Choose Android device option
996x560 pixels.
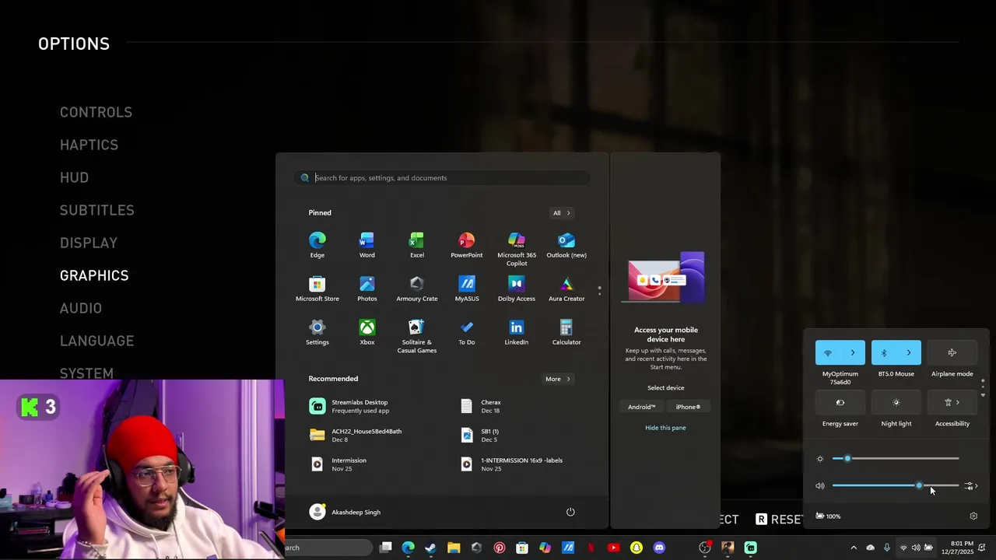pyautogui.click(x=642, y=407)
